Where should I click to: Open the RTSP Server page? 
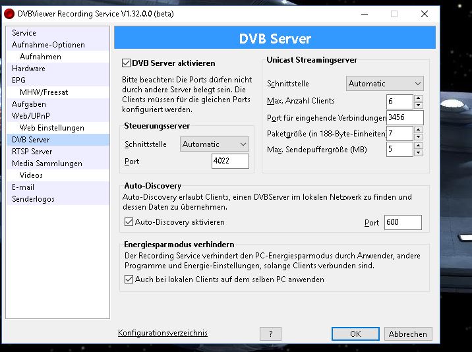pyautogui.click(x=58, y=152)
